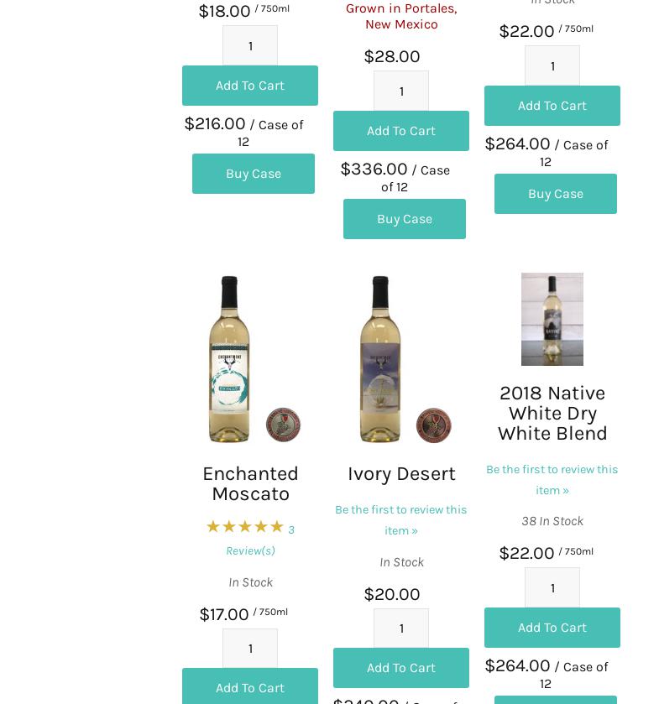Screen dimensions: 659x704
Task: Buy the $216.00 case of 12
Action: pyautogui.click(x=254, y=174)
